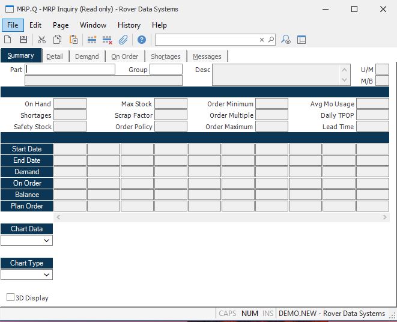The width and height of the screenshot is (397, 322).
Task: Click the magnifier button in search box
Action: [x=271, y=40]
